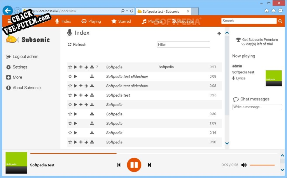Open the Starred tab

pyautogui.click(x=121, y=21)
